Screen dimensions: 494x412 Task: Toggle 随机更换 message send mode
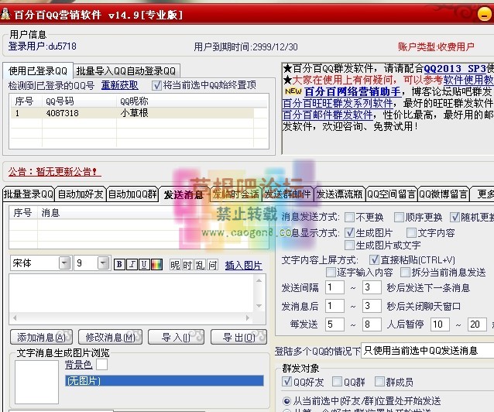tap(455, 217)
